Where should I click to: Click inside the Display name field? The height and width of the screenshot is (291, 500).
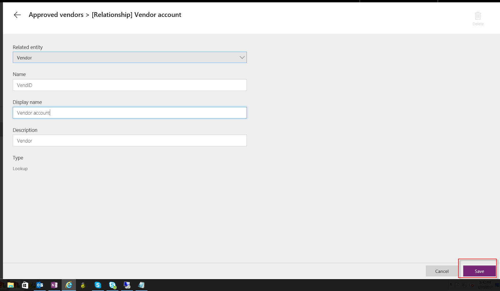click(x=130, y=113)
